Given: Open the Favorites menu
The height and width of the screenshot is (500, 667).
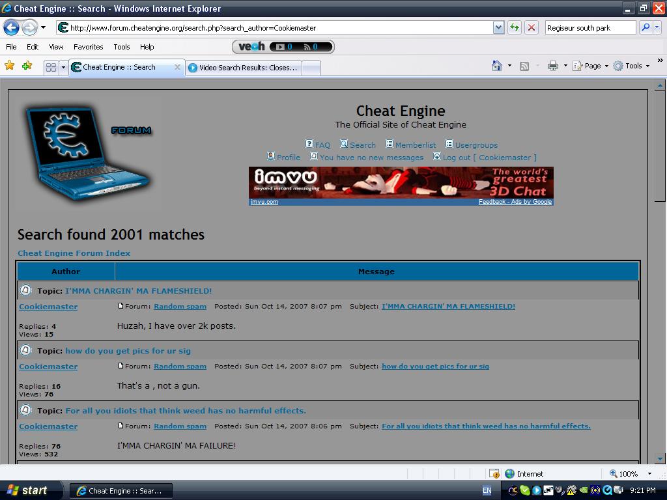Looking at the screenshot, I should [88, 47].
